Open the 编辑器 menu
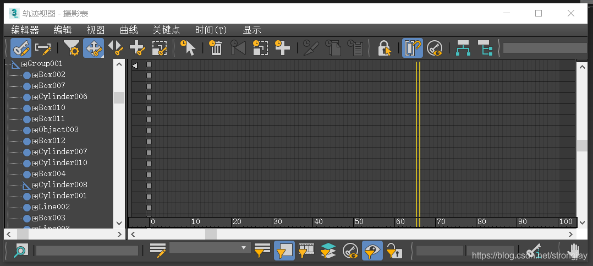Image resolution: width=593 pixels, height=266 pixels. point(25,30)
